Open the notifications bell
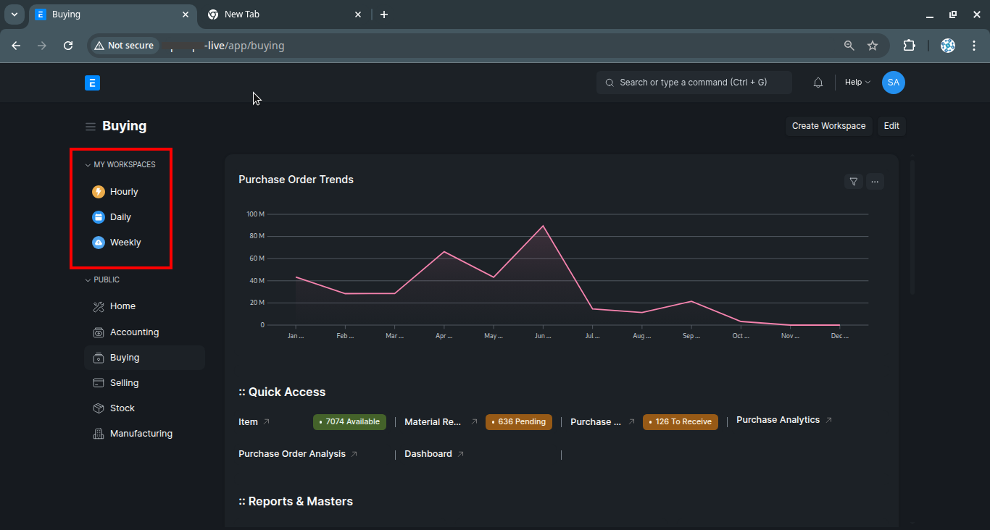The image size is (990, 530). tap(818, 83)
